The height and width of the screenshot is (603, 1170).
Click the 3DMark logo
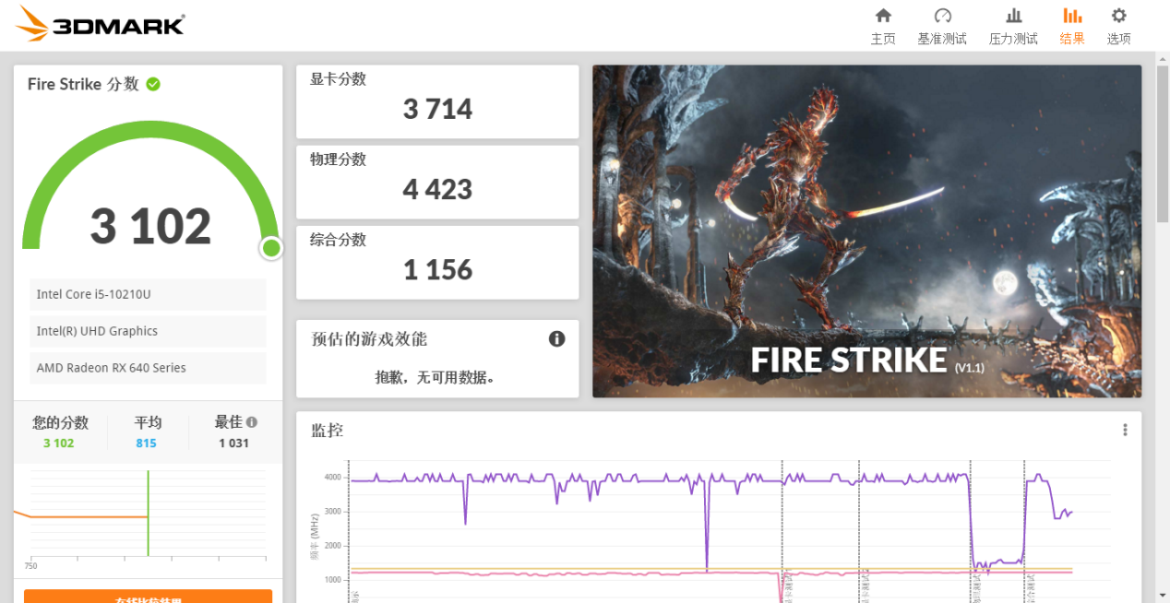100,24
